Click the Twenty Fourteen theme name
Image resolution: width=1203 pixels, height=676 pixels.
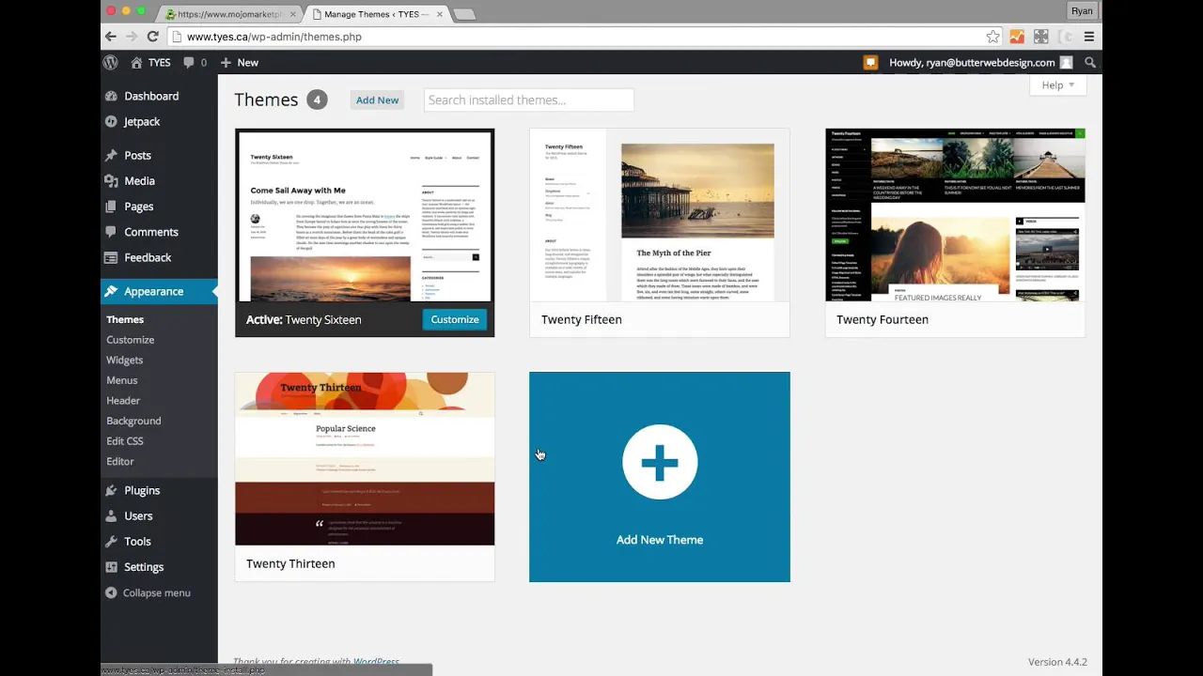coord(883,319)
